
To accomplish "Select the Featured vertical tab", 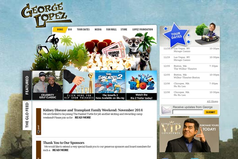I will coord(27,85).
